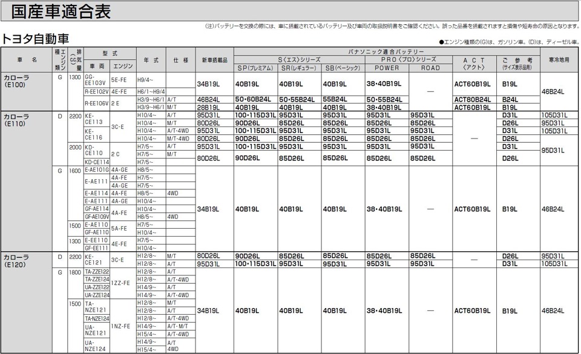This screenshot has width=581, height=354.
Task: Click the PRO〈プロ〉シリーズ header
Action: coord(409,60)
